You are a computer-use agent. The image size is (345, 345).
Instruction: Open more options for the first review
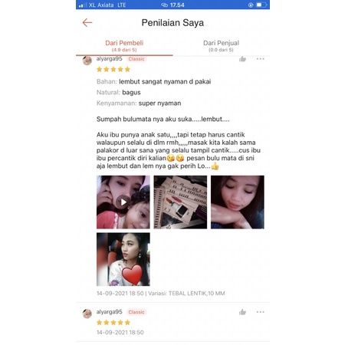(260, 59)
